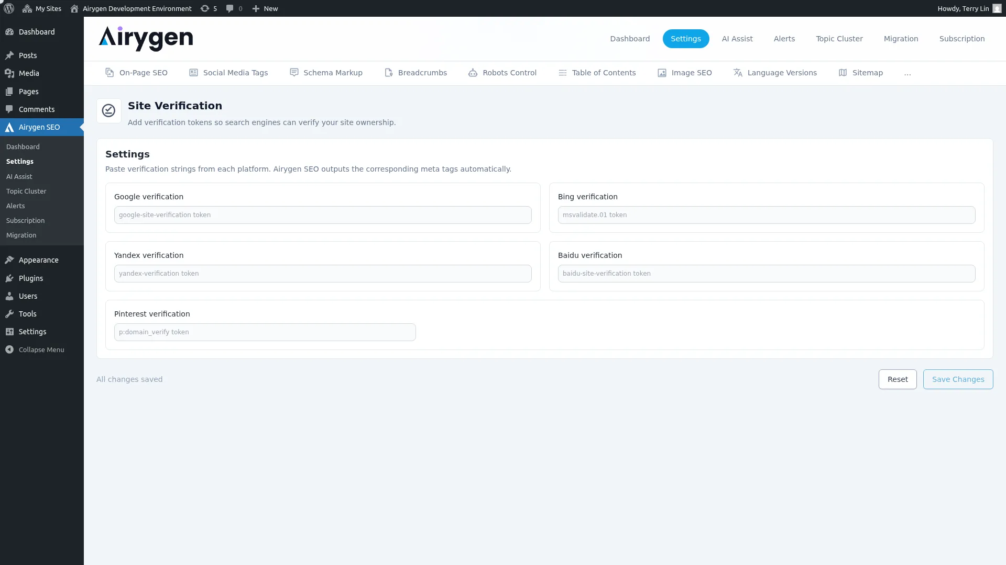Open Image SEO settings tab
1006x565 pixels.
[x=685, y=73]
